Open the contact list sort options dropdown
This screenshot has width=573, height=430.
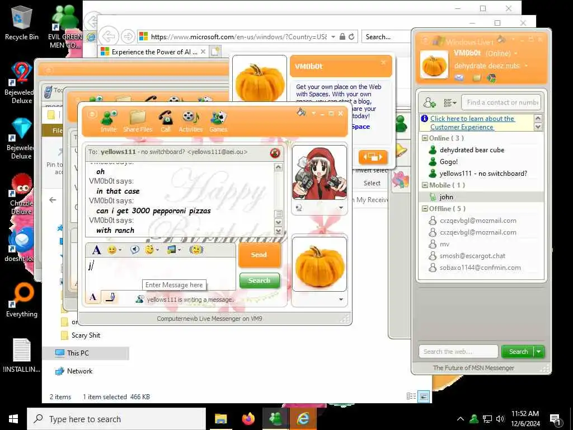pos(450,103)
